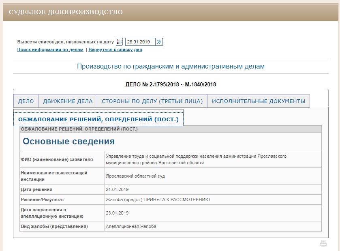Viewport: 340px width, 251px height.
Task: Open the 'Поиск информации по делам' link
Action: tap(50, 49)
